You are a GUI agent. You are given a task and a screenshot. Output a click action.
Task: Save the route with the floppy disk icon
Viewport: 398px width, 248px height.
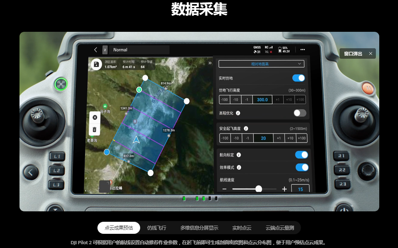pos(96,64)
